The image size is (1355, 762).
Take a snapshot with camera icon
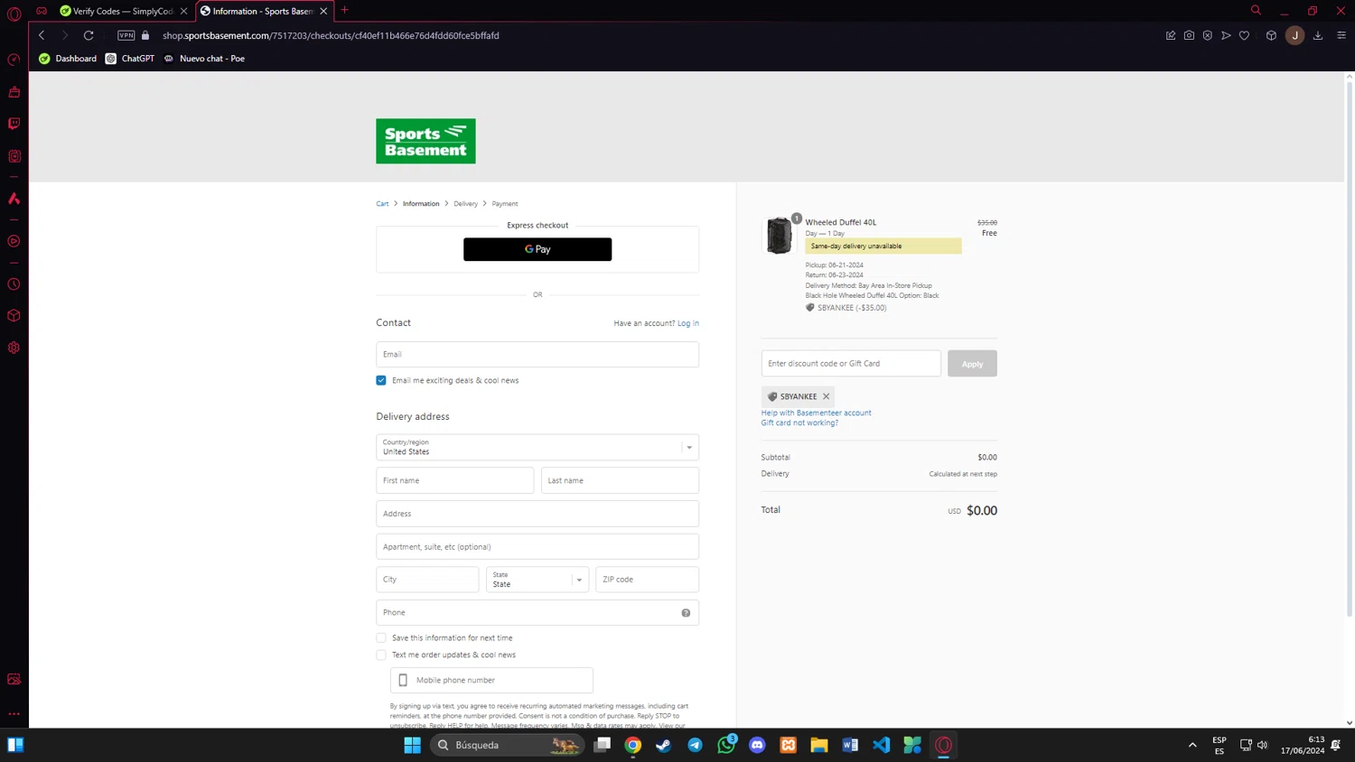1189,35
